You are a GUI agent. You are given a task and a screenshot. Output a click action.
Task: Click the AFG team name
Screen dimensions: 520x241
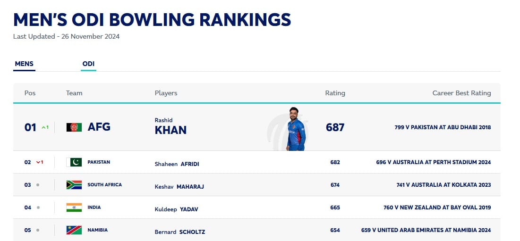pyautogui.click(x=99, y=127)
